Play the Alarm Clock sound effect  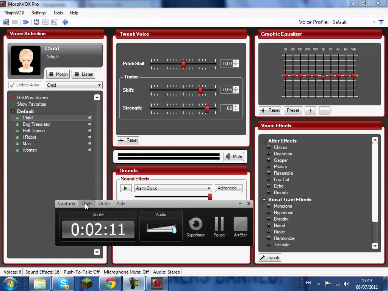point(126,188)
